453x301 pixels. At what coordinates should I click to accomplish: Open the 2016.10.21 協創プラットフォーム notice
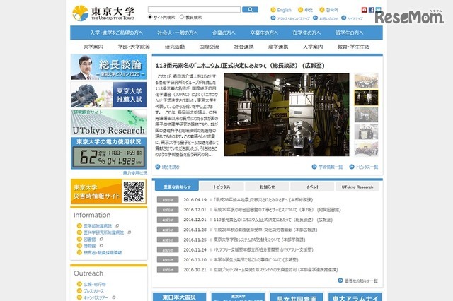(x=275, y=270)
